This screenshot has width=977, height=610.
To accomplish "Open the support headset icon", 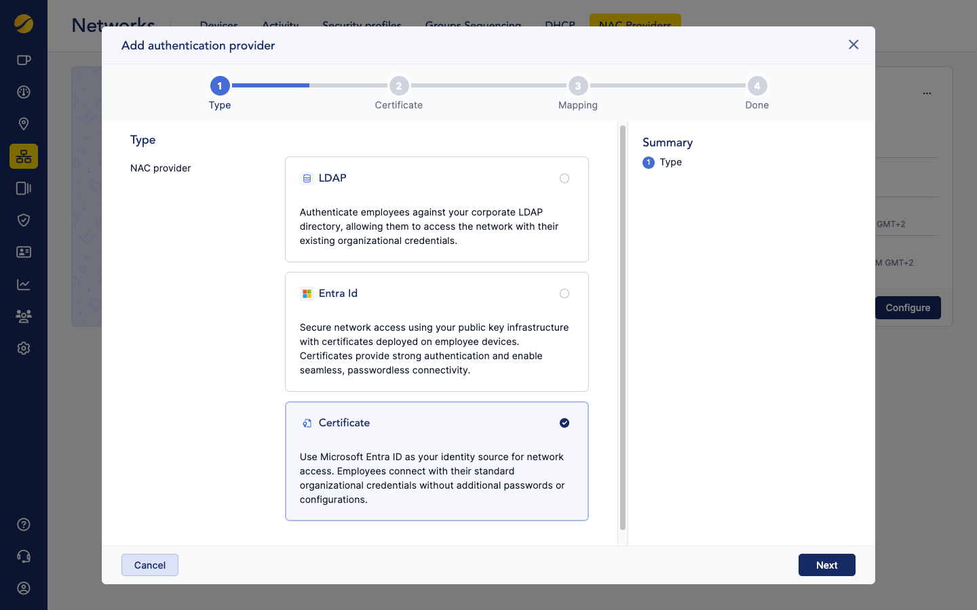I will coord(24,556).
